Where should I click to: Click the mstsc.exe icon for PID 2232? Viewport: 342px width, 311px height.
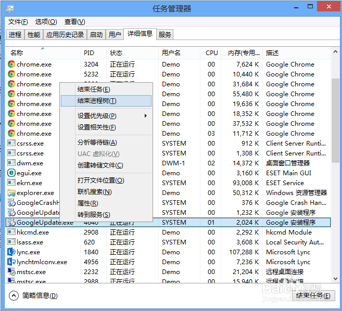[11, 271]
